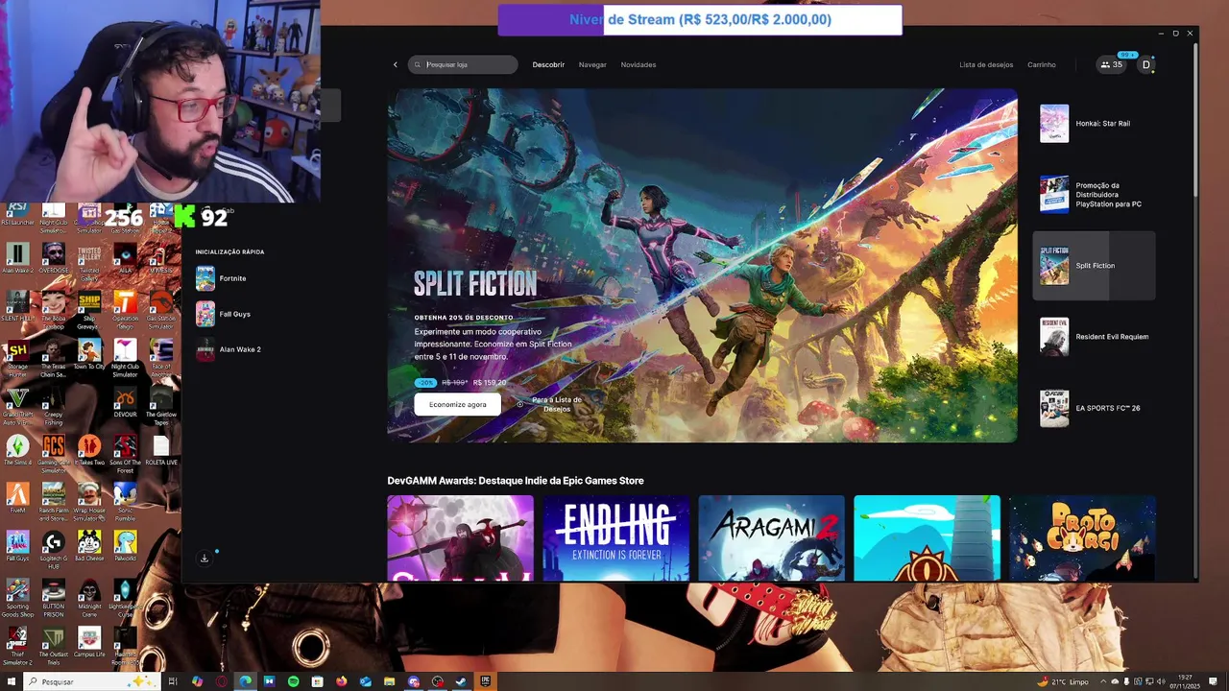Launch Fall Guys from quick launch
The width and height of the screenshot is (1229, 691).
coord(223,314)
